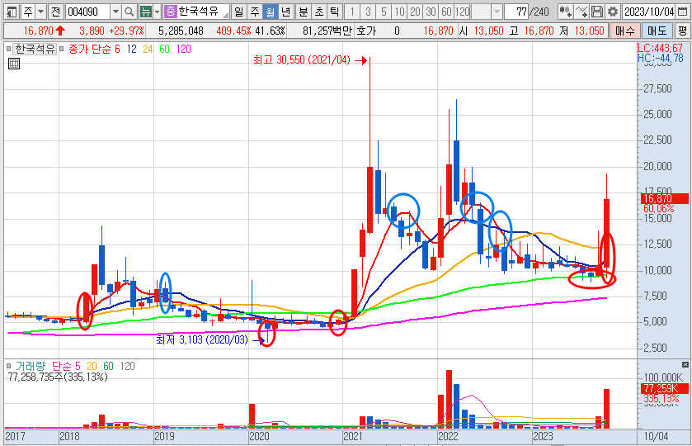692x446 pixels.
Task: Select the 120 interval button
Action: tap(463, 12)
